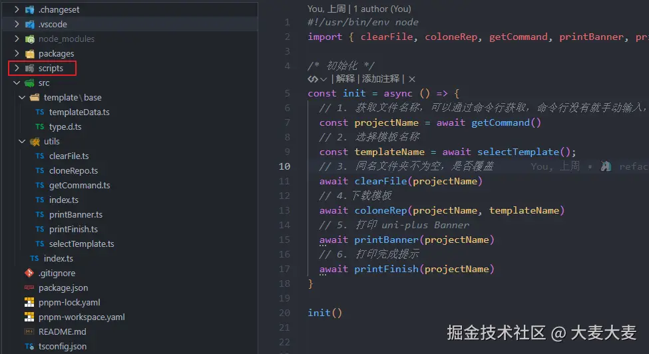Click the coloneRep call on line 13
Viewport: 649px width, 354px height.
coord(380,210)
